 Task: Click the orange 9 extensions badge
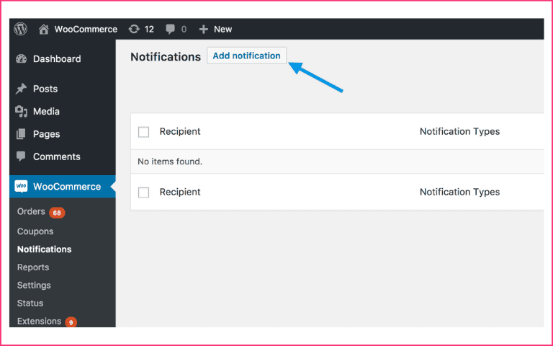(71, 322)
